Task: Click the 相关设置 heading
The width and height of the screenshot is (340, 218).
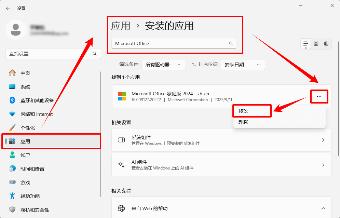Action: (121, 122)
